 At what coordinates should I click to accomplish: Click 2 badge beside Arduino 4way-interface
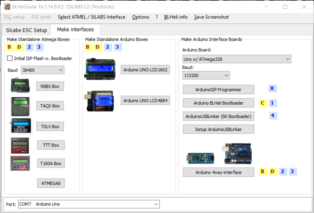[x=283, y=172]
